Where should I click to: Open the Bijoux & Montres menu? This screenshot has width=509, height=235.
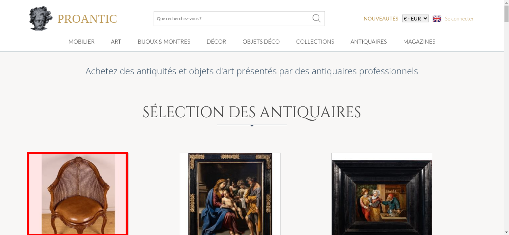(x=164, y=42)
